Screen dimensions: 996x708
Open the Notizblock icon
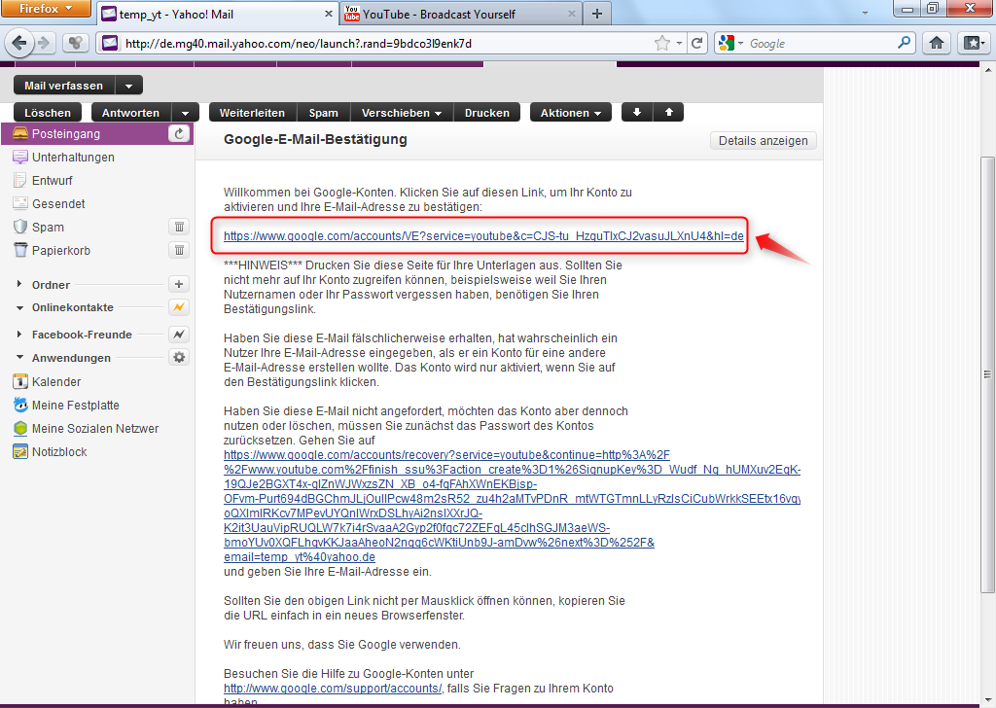pos(19,451)
